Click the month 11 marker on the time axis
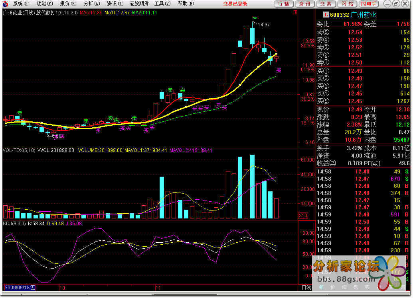 [x=158, y=288]
